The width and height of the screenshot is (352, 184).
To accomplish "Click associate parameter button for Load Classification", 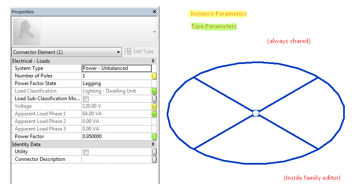I will point(154,91).
